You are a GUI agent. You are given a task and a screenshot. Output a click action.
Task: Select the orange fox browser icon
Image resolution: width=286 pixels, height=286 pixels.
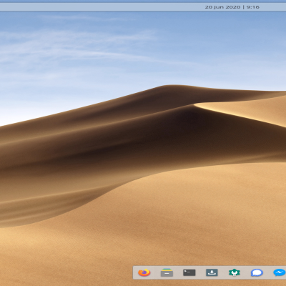point(144,272)
